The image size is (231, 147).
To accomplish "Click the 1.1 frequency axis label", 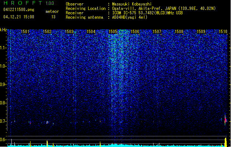I will coord(3,48).
